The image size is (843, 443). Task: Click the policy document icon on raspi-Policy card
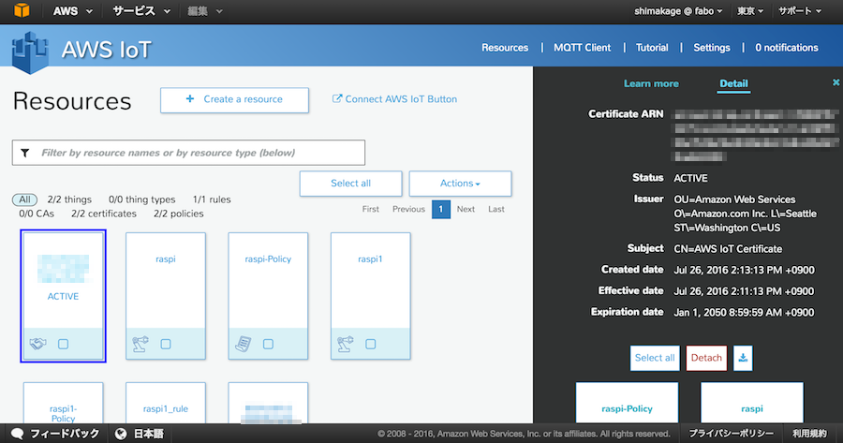point(243,344)
